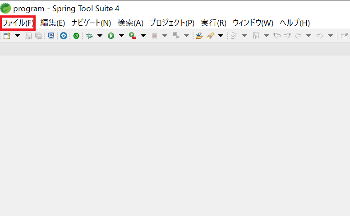Click the Spring Tool Suite leaf logo

[5, 8]
